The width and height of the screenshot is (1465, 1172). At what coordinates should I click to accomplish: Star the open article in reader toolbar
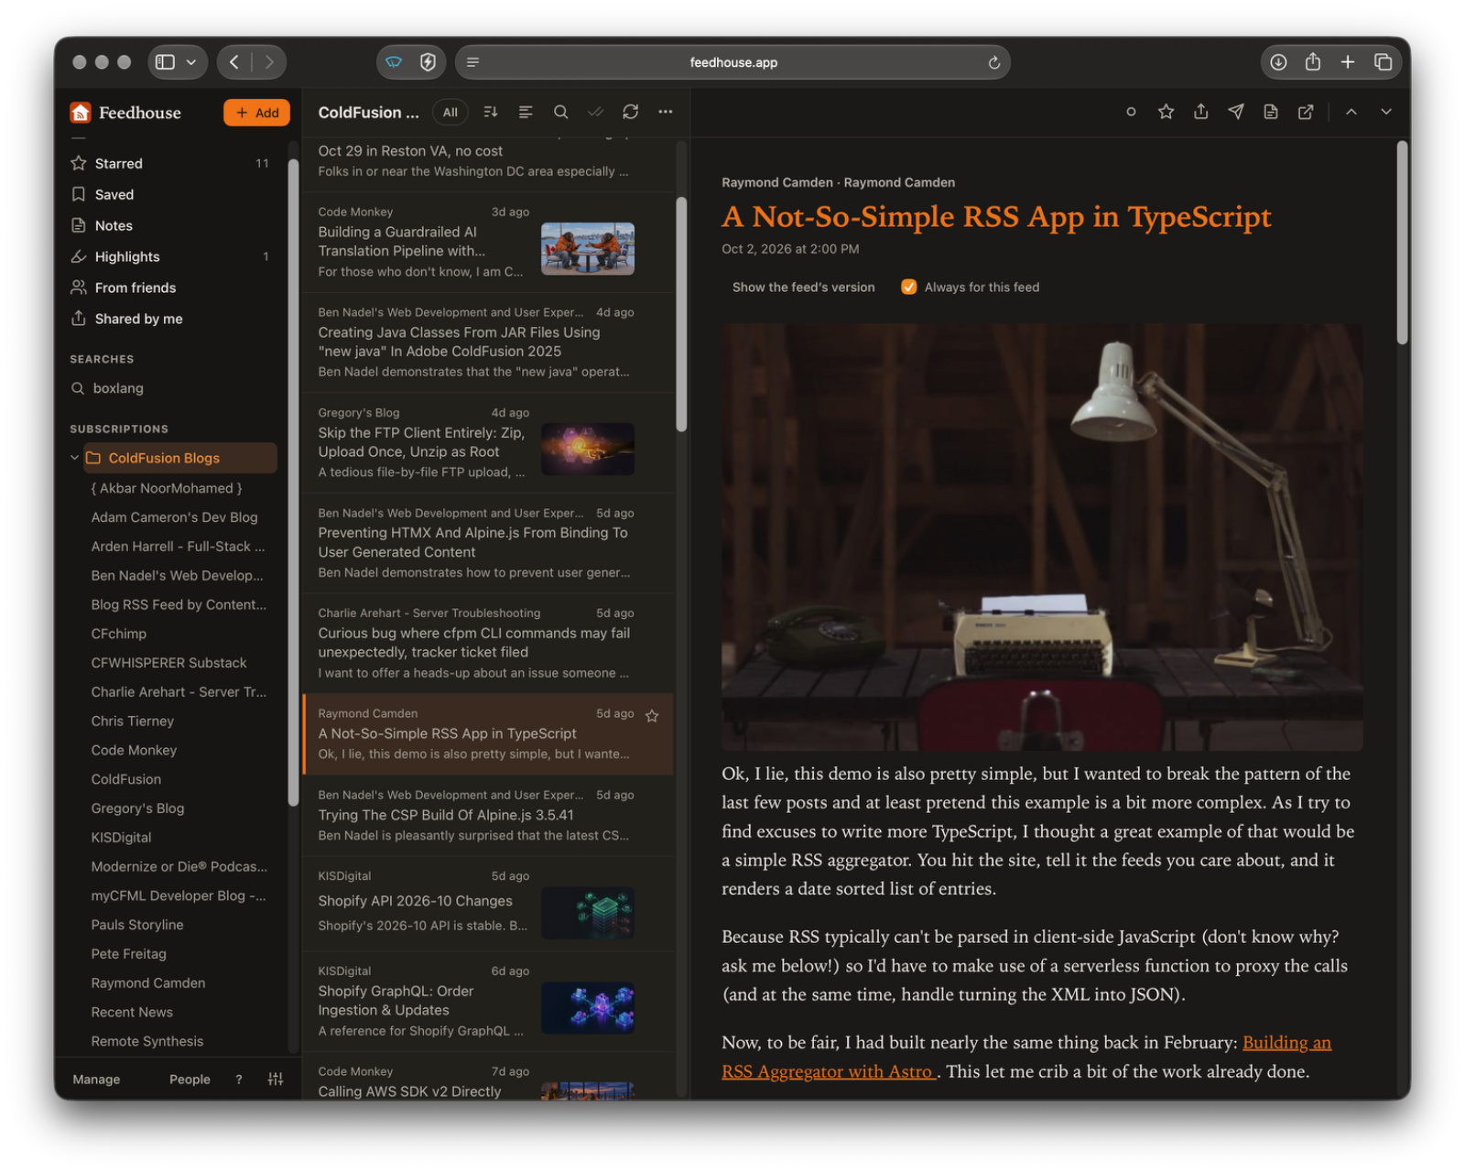pos(1166,112)
